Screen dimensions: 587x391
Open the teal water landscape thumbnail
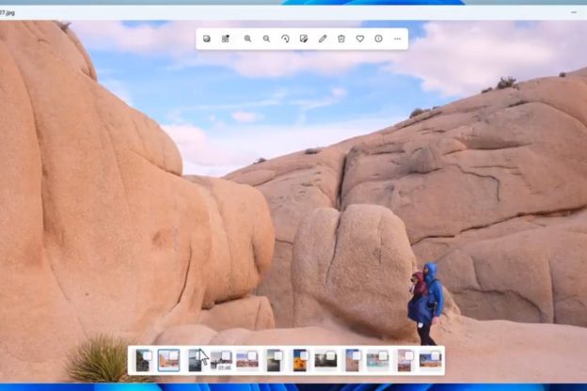(376, 362)
